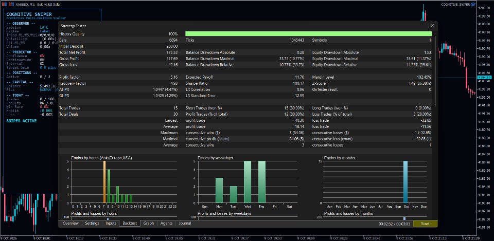
Task: Click the Bars value 6894
Action: pyautogui.click(x=173, y=40)
